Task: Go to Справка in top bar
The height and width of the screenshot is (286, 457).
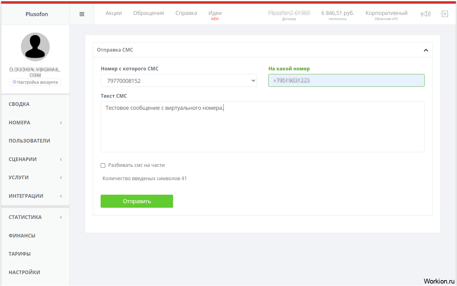Action: click(186, 13)
